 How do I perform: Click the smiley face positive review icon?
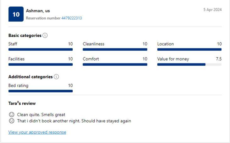[x=12, y=115]
